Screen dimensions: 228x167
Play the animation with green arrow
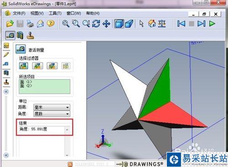[212, 24]
